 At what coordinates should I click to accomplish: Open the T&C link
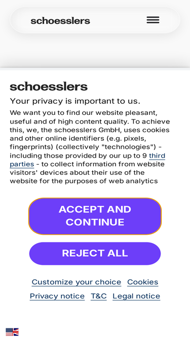pyautogui.click(x=99, y=296)
